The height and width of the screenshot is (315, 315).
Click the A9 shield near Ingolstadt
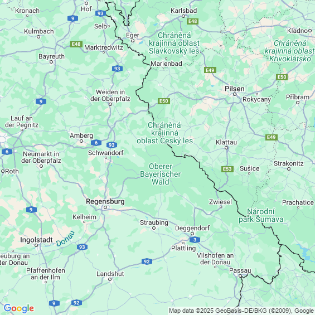(31, 210)
